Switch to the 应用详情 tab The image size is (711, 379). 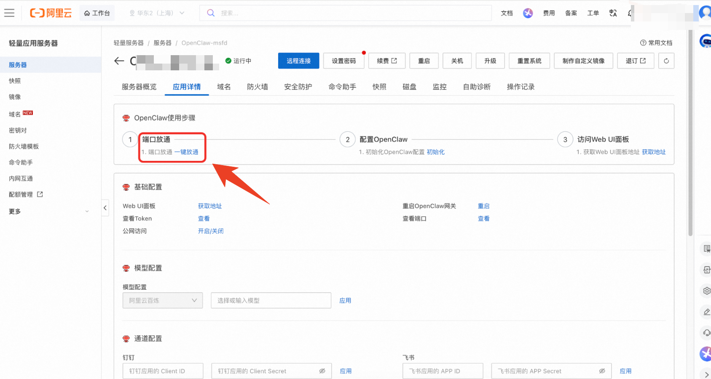point(187,87)
